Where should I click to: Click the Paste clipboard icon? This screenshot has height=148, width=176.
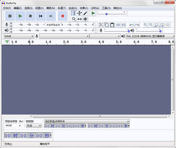point(112,25)
